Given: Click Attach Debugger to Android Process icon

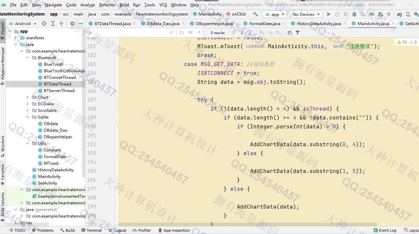Looking at the screenshot, I should click(380, 14).
